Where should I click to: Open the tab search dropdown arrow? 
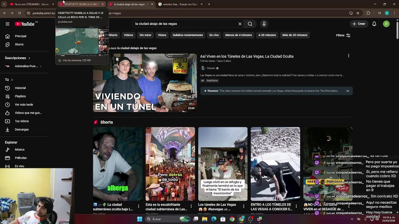pyautogui.click(x=4, y=4)
